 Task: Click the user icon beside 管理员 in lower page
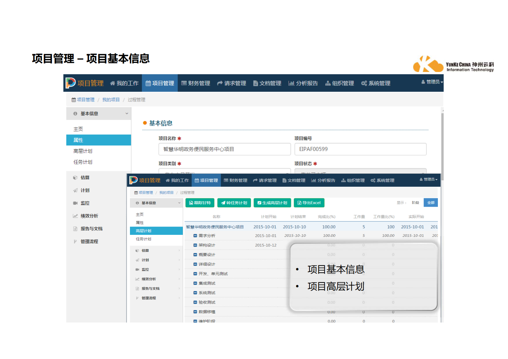pyautogui.click(x=421, y=179)
